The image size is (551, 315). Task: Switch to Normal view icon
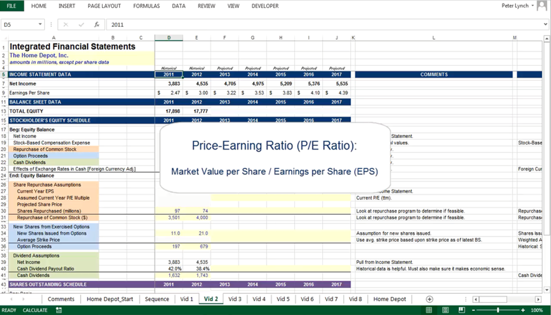point(429,310)
